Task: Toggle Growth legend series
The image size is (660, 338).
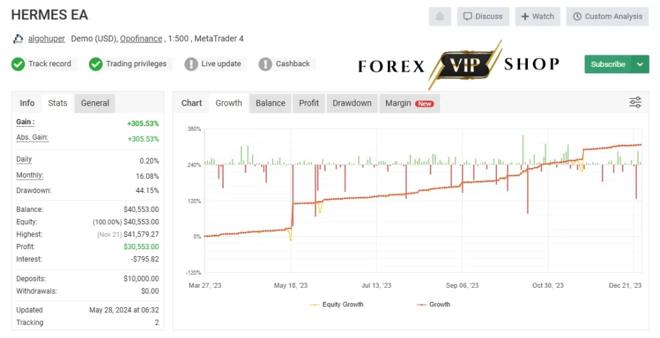Action: pyautogui.click(x=434, y=305)
